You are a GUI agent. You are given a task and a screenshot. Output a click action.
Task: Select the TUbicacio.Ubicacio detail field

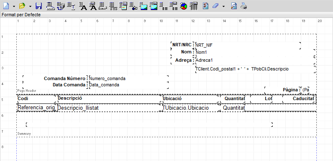[190, 108]
